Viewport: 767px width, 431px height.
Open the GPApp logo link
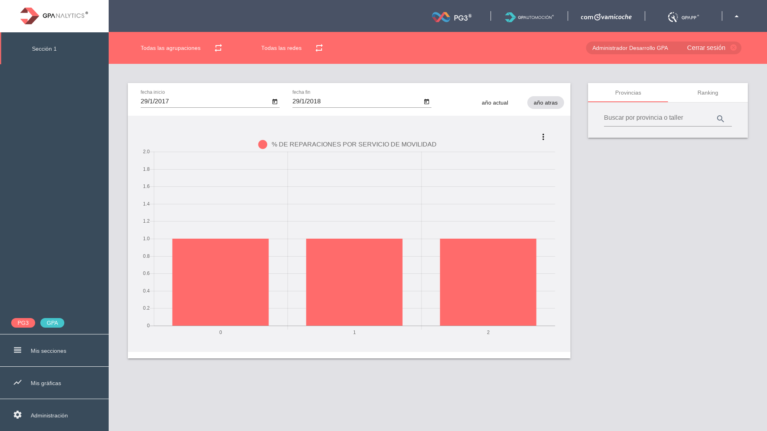683,17
